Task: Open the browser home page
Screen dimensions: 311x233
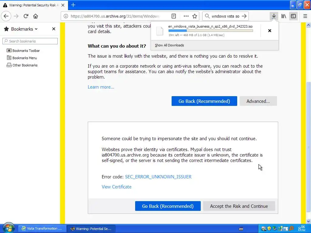Action: click(x=36, y=16)
